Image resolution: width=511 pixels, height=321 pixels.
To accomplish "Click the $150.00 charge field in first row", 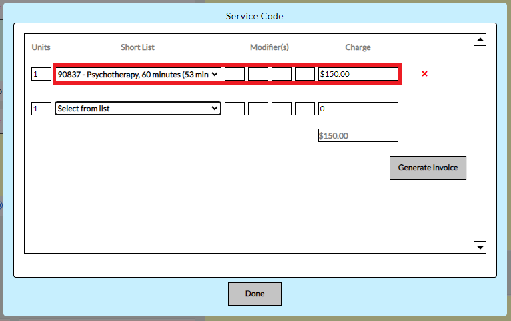I will pyautogui.click(x=358, y=74).
